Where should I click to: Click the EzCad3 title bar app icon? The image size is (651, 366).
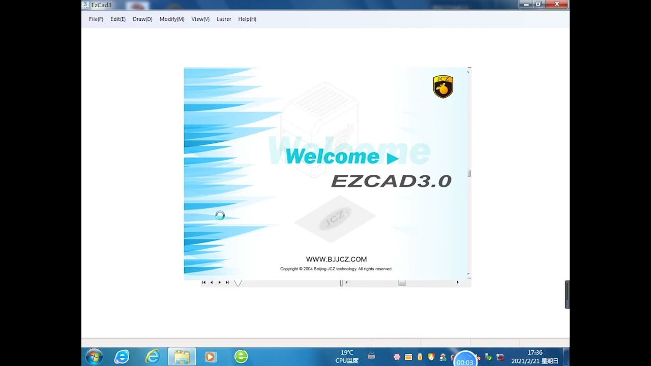point(85,5)
